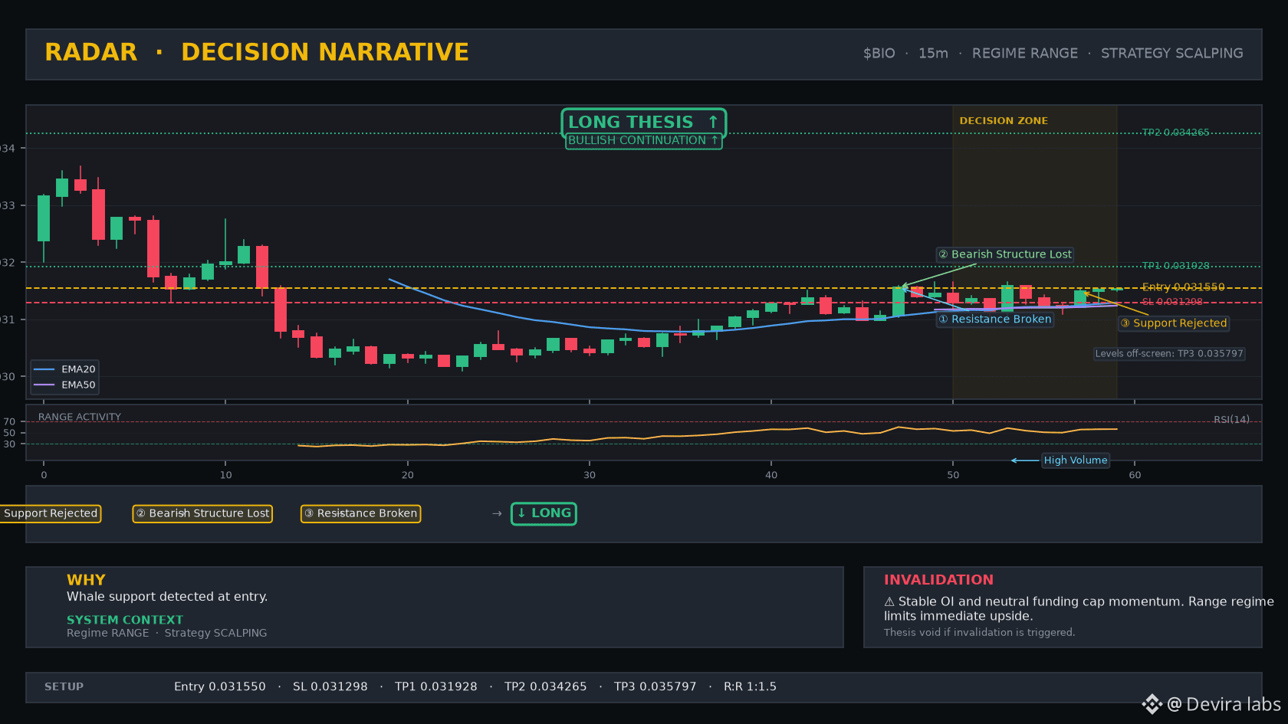The height and width of the screenshot is (724, 1288).
Task: Click the arrow before the LONG button
Action: point(497,513)
